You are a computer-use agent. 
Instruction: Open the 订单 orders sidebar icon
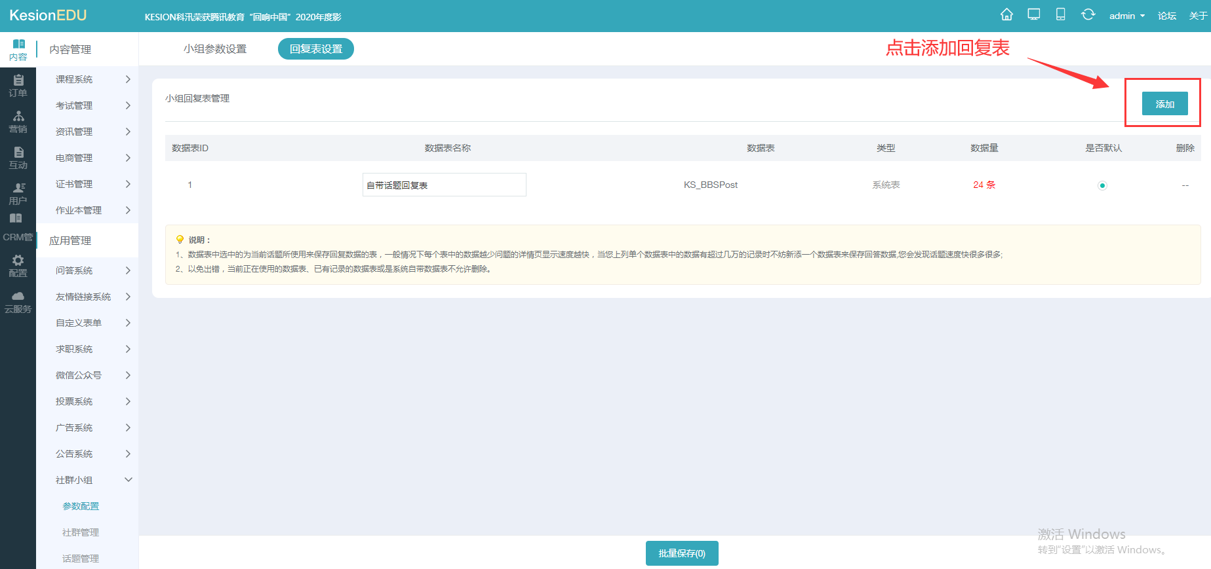18,85
